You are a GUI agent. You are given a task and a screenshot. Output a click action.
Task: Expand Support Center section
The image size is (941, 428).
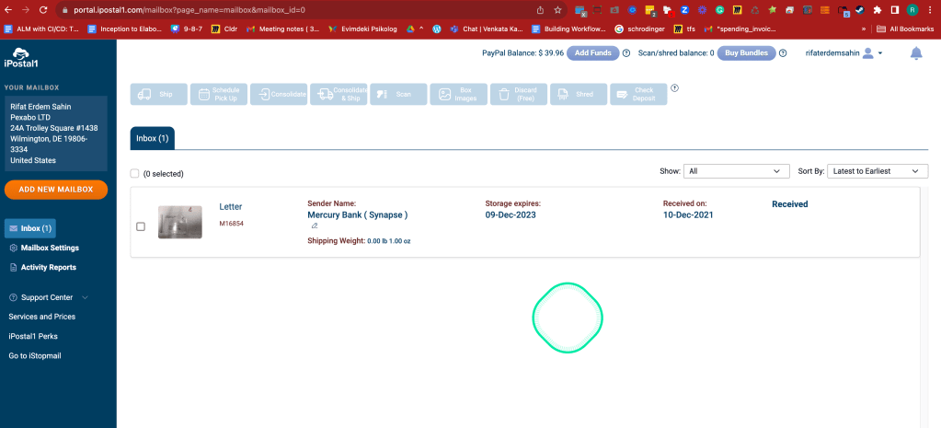[49, 297]
